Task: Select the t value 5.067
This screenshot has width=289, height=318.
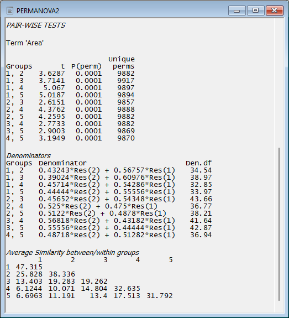Action: [54, 88]
